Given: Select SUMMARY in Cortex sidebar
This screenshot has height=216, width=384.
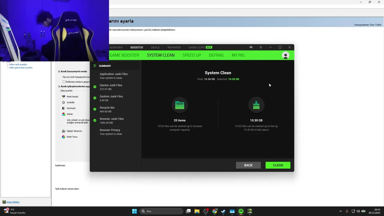Looking at the screenshot, I should pos(115,66).
